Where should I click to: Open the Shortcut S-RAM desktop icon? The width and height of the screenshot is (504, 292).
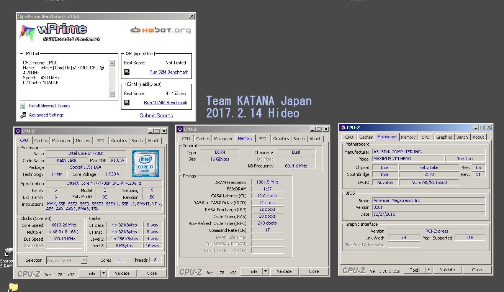point(8,257)
